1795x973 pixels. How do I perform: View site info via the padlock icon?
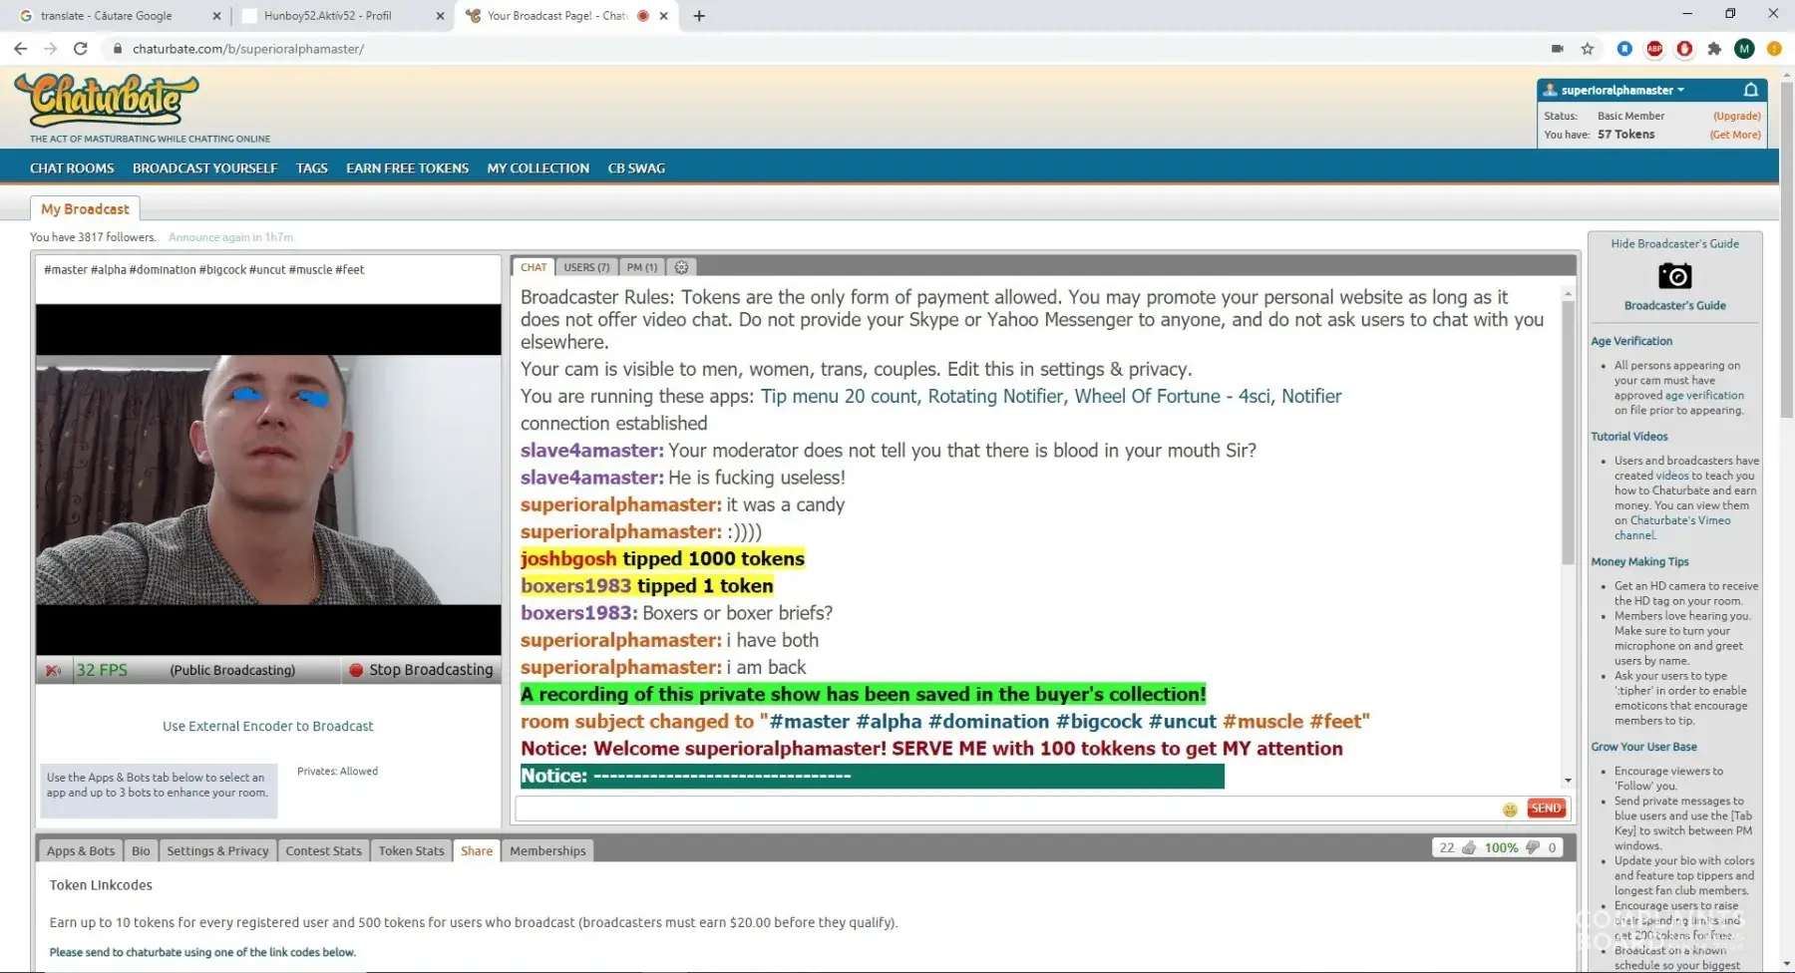[x=118, y=49]
